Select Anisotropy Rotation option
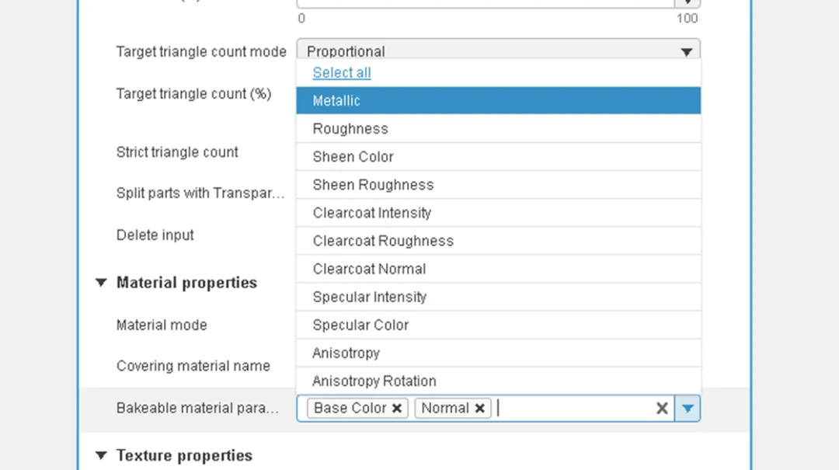839x470 pixels. 374,381
